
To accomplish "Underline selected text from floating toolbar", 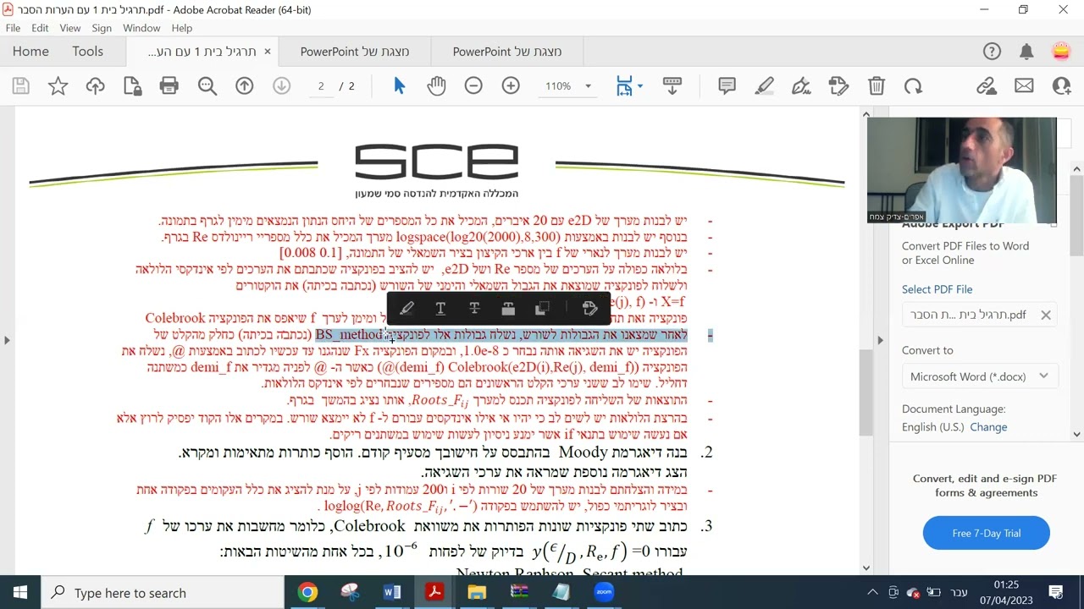I will [x=440, y=308].
